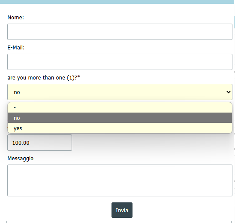Click the '100.00' value text
The height and width of the screenshot is (223, 235).
(21, 143)
